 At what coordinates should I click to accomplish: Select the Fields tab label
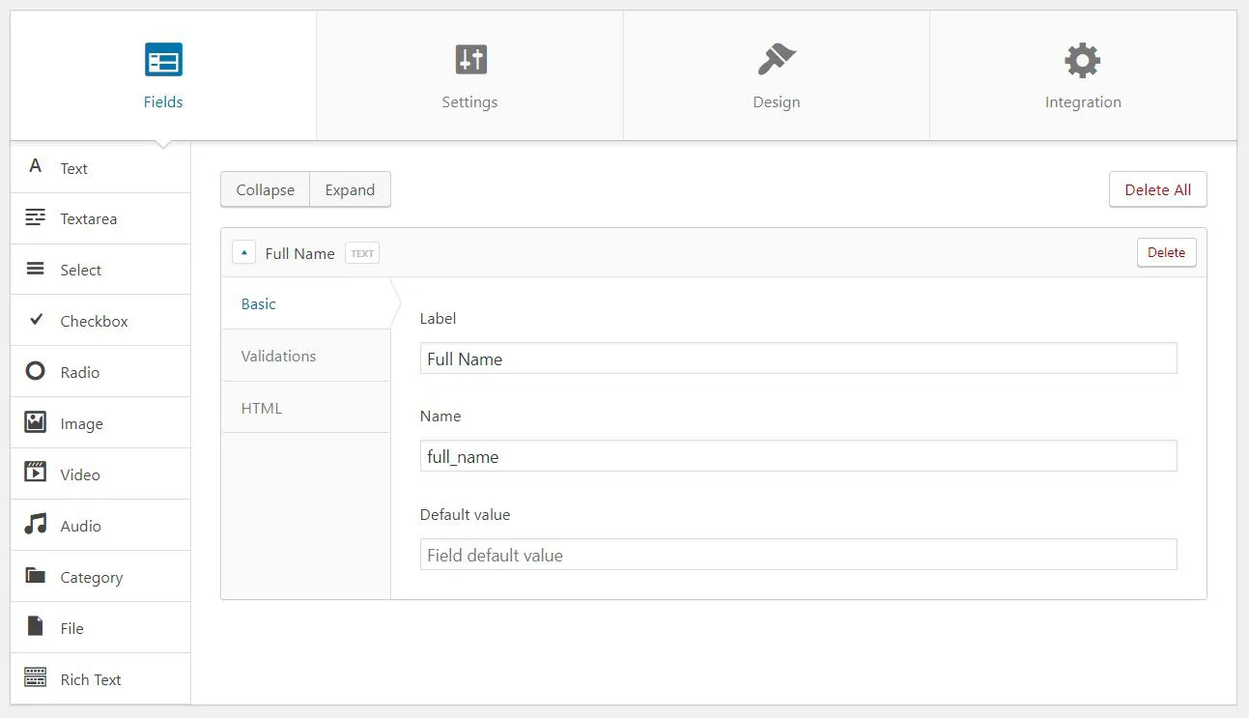163,102
